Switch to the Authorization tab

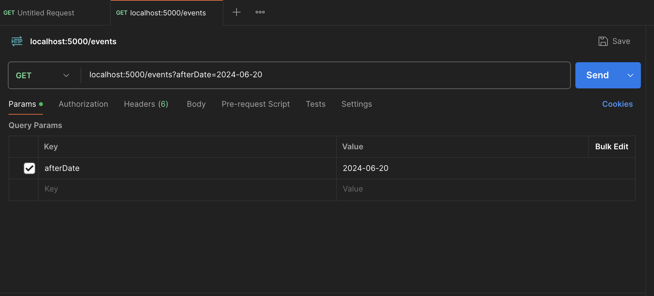tap(83, 104)
